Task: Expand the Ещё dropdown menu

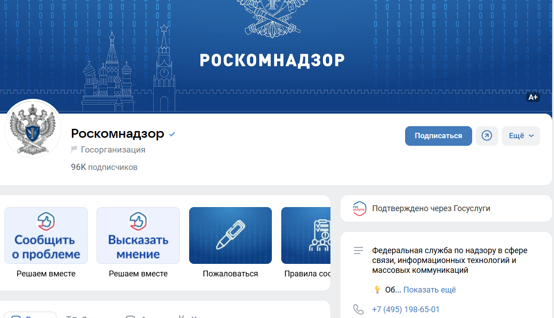Action: click(521, 136)
